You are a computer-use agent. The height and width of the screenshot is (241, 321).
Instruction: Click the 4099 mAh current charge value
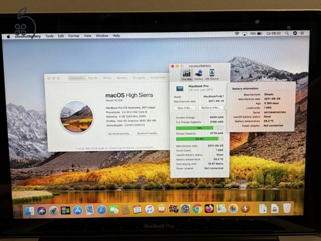217,117
